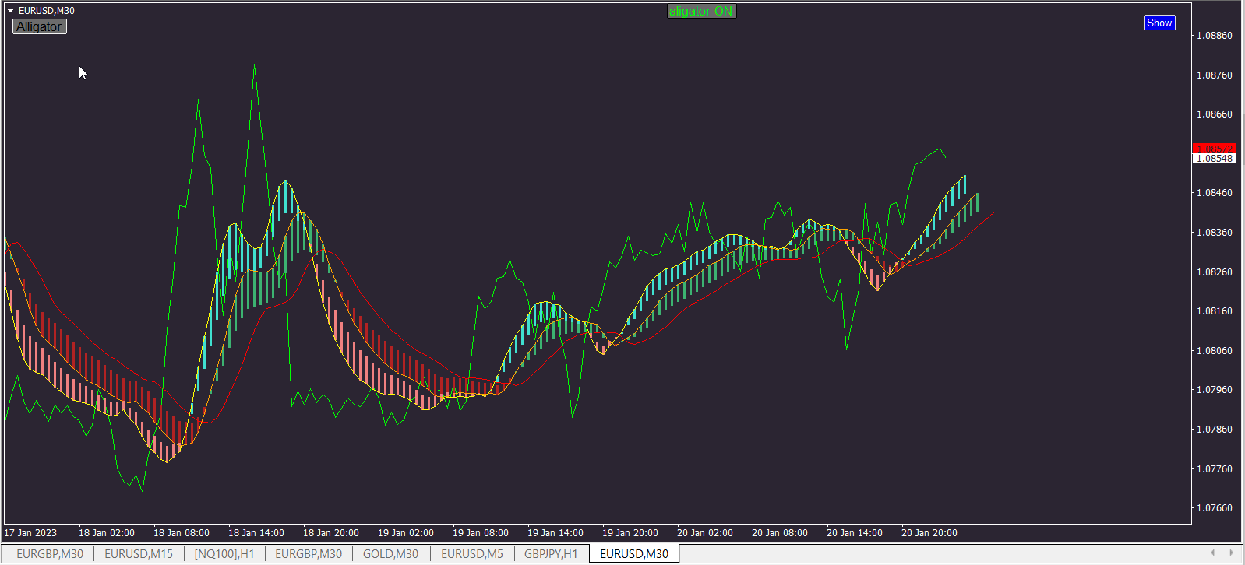The height and width of the screenshot is (565, 1245).
Task: Select the GBPJPY,H1 chart tab
Action: tap(551, 554)
